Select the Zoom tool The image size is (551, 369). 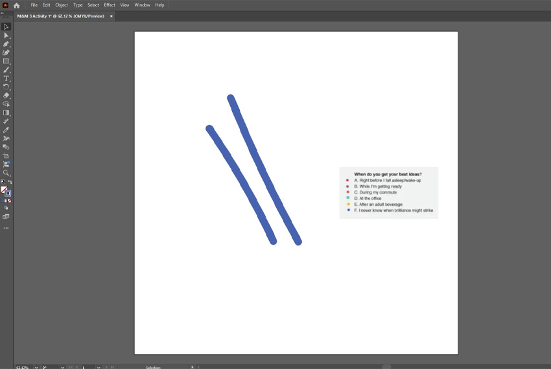point(6,173)
